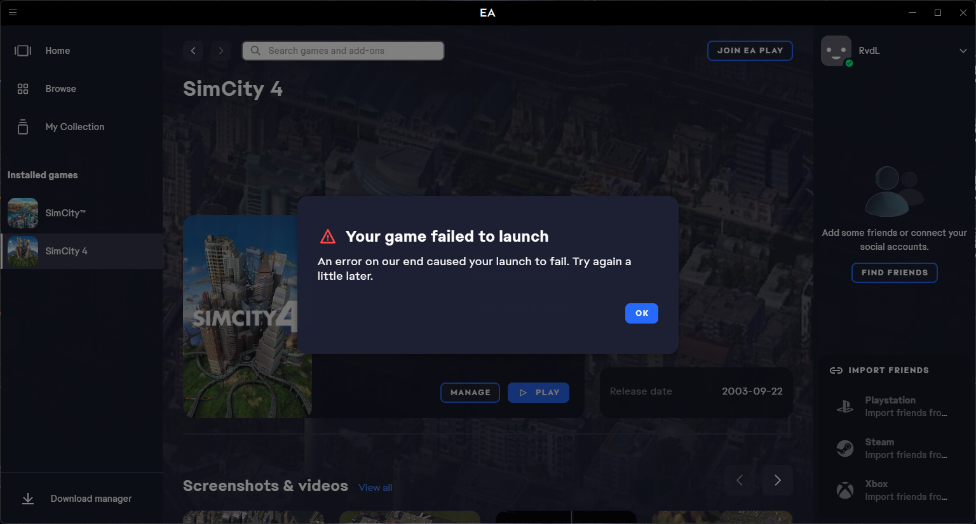Screen dimensions: 976x524
Task: Click the PlayStation logo icon
Action: (845, 407)
